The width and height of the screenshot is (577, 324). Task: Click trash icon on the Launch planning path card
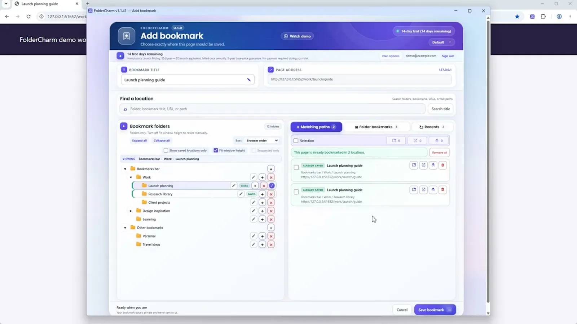pyautogui.click(x=442, y=165)
